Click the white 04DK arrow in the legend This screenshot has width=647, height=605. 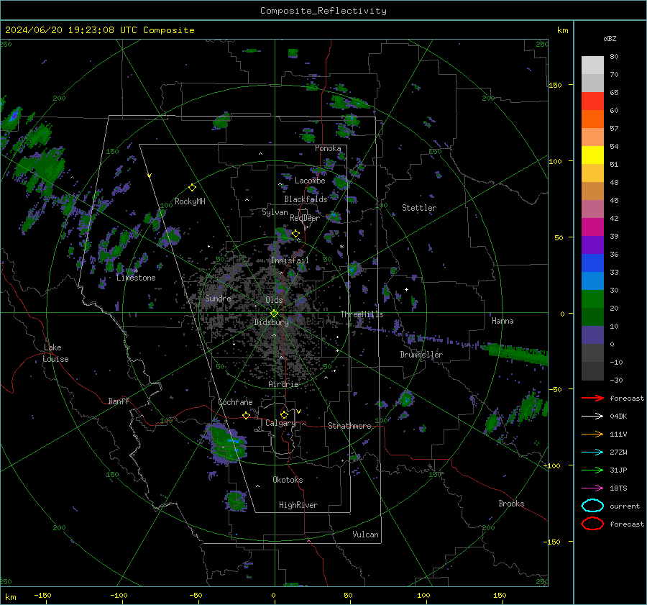(592, 416)
